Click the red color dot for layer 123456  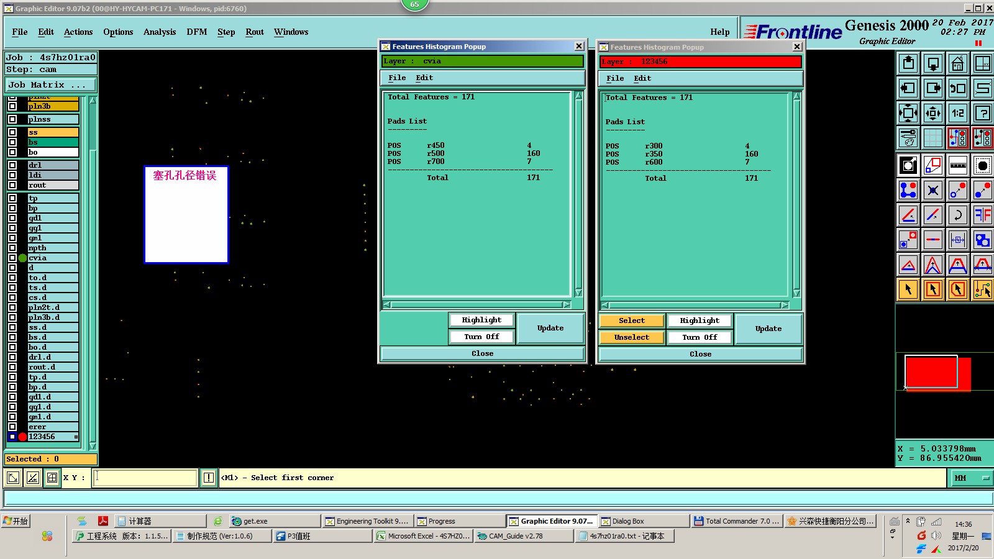22,437
